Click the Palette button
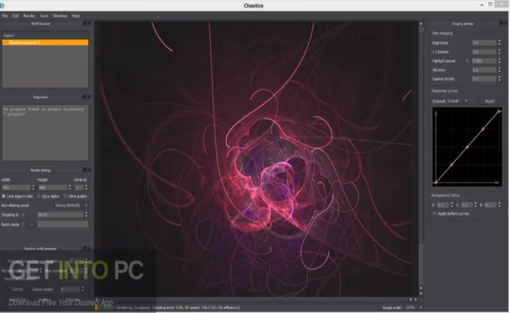 point(17,289)
